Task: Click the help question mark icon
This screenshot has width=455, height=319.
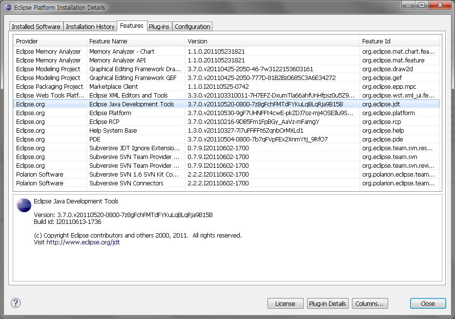Action: tap(16, 303)
